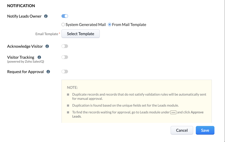
Task: Enable the Acknowledge Visitor toggle
Action: 65,46
